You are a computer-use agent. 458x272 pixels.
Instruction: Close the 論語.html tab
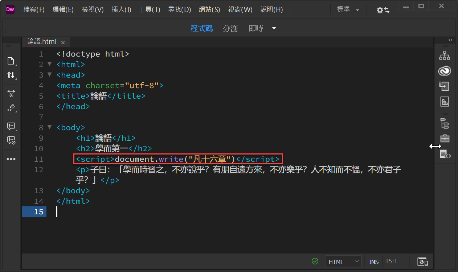[x=63, y=42]
